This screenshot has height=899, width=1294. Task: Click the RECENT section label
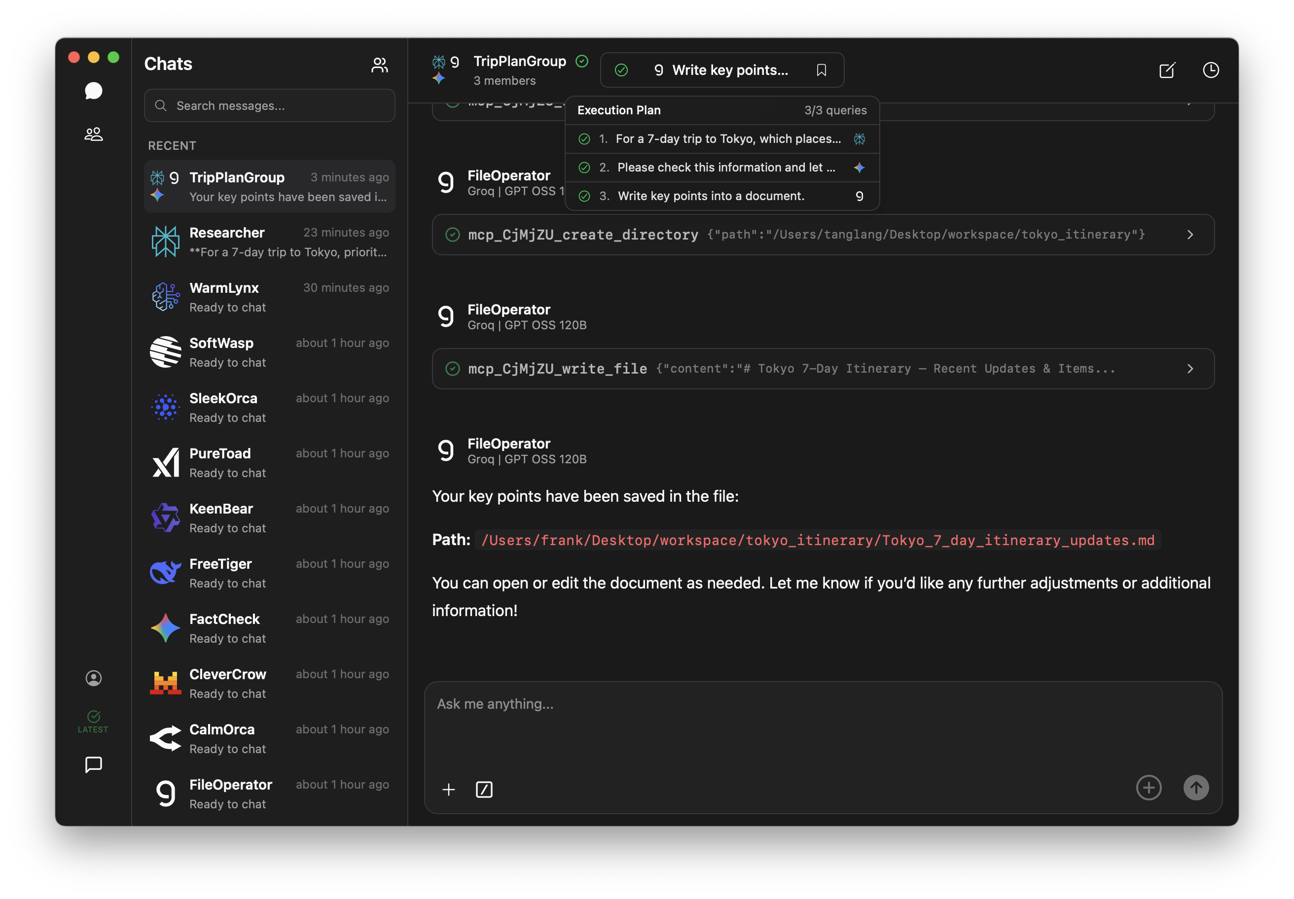tap(172, 145)
